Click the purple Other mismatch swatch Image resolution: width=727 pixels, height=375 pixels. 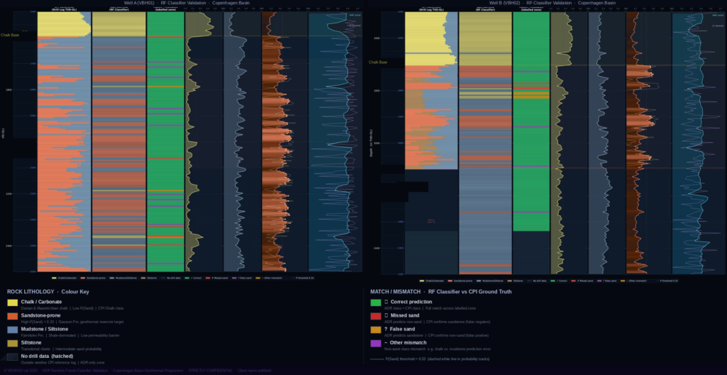click(x=376, y=343)
